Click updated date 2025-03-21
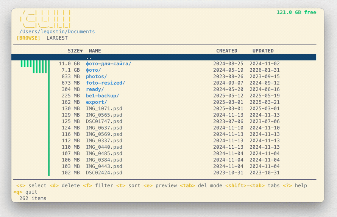Image resolution: width=337 pixels, height=217 pixels. (265, 102)
